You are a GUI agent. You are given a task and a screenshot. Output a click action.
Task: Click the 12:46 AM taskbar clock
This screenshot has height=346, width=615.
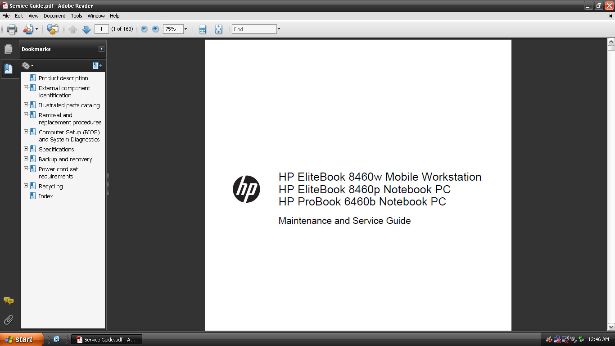(598, 339)
